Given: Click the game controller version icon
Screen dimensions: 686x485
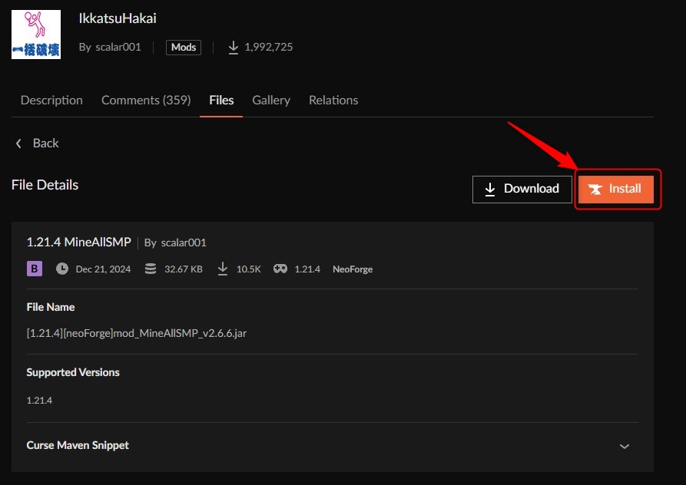Looking at the screenshot, I should tap(280, 269).
